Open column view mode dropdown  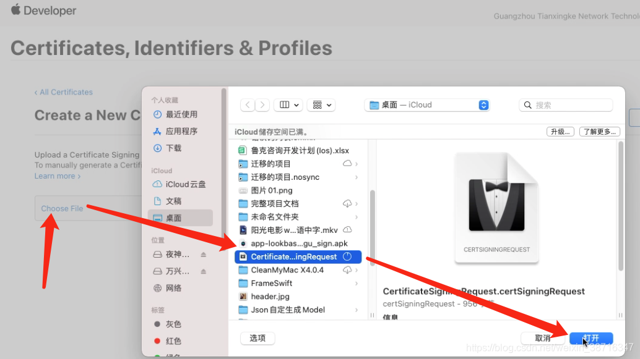pyautogui.click(x=288, y=105)
